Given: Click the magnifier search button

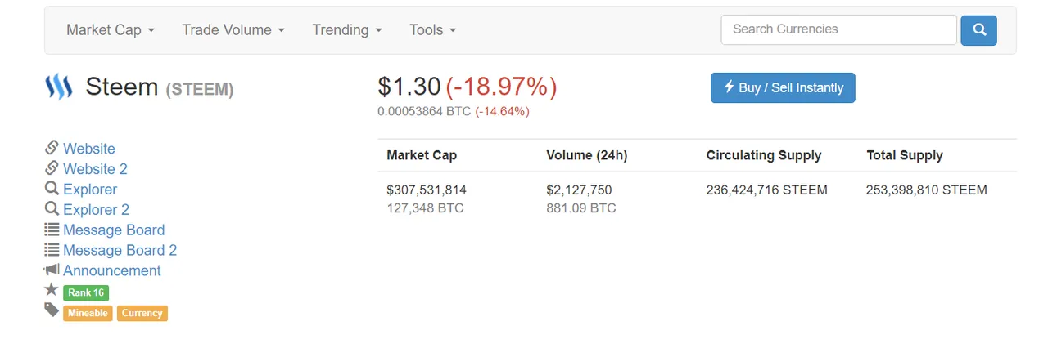Looking at the screenshot, I should (x=978, y=30).
